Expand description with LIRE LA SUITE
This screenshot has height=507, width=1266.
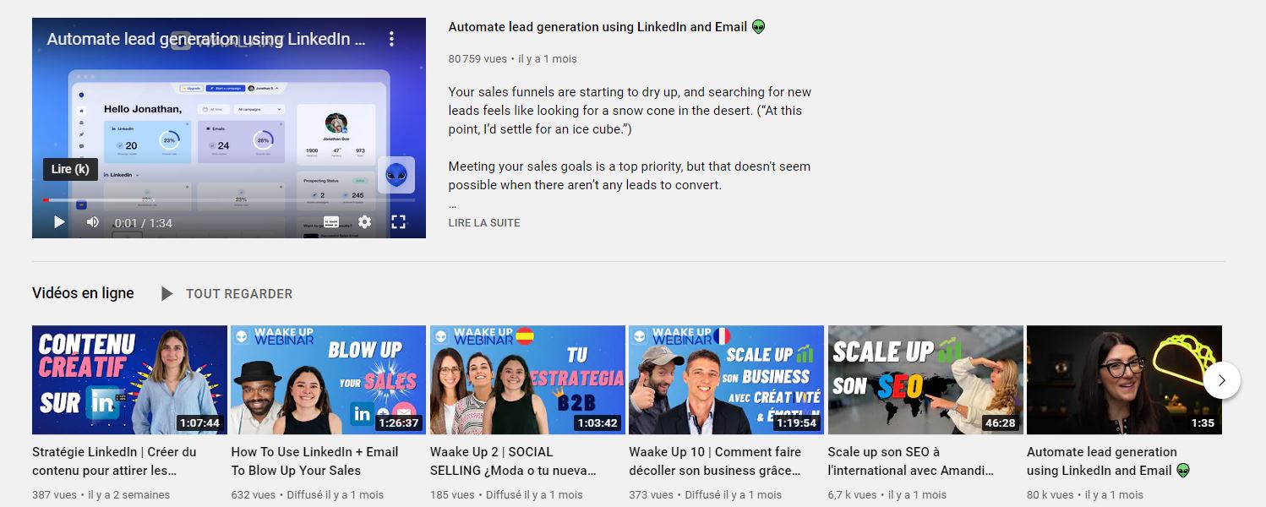pos(484,223)
